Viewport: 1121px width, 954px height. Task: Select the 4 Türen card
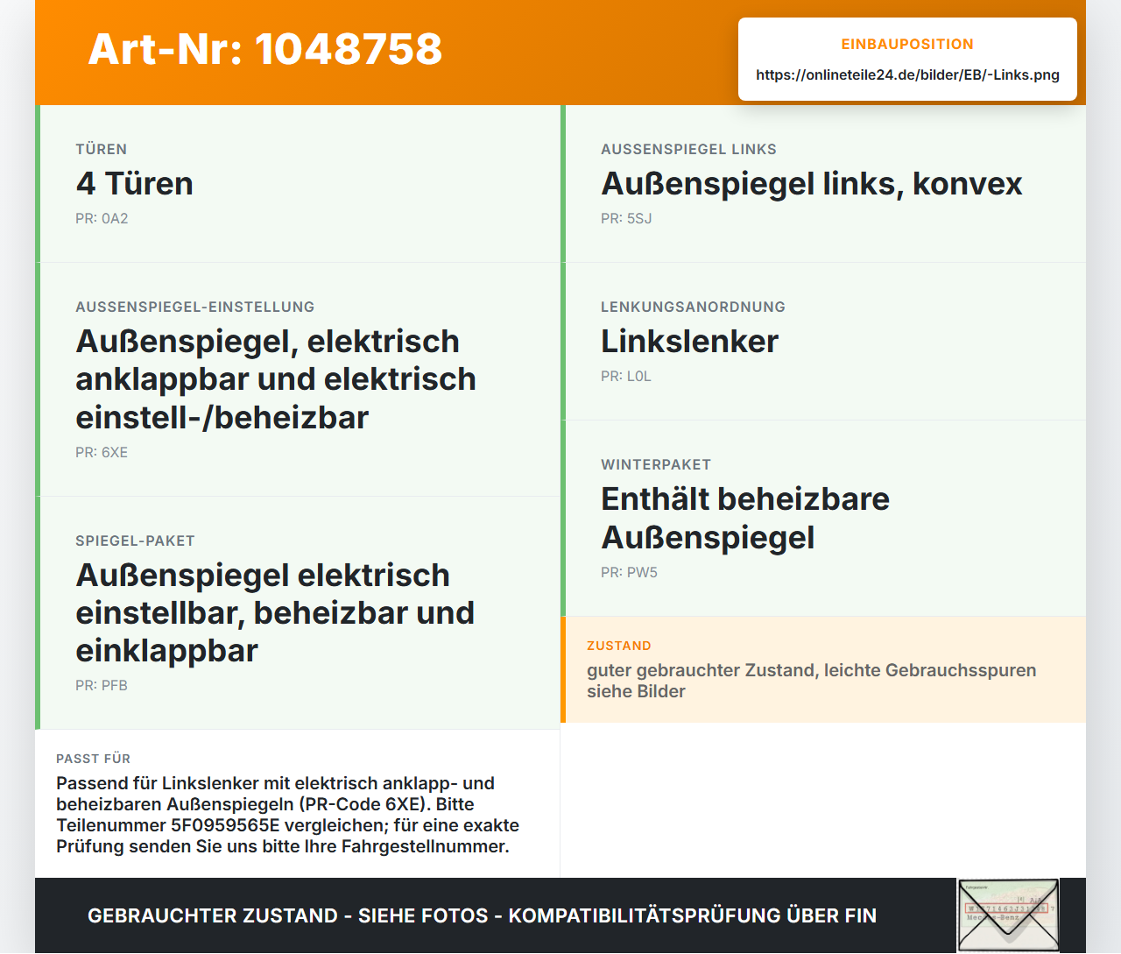[x=298, y=184]
